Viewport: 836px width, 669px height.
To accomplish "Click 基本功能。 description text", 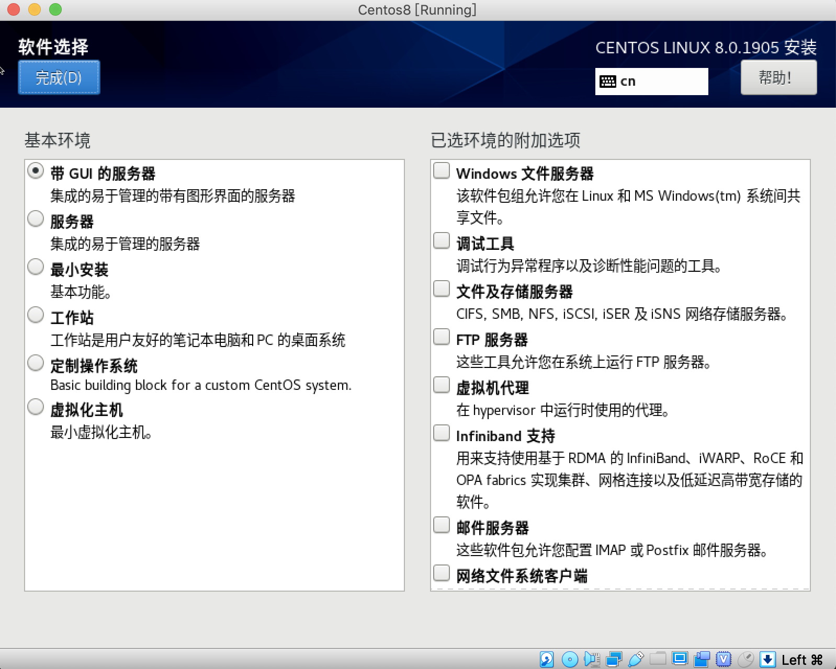I will point(80,292).
